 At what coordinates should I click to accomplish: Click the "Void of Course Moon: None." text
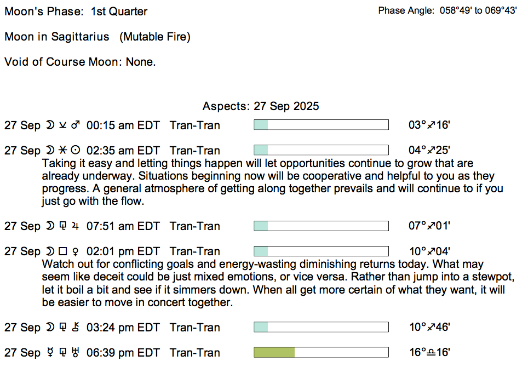point(80,62)
